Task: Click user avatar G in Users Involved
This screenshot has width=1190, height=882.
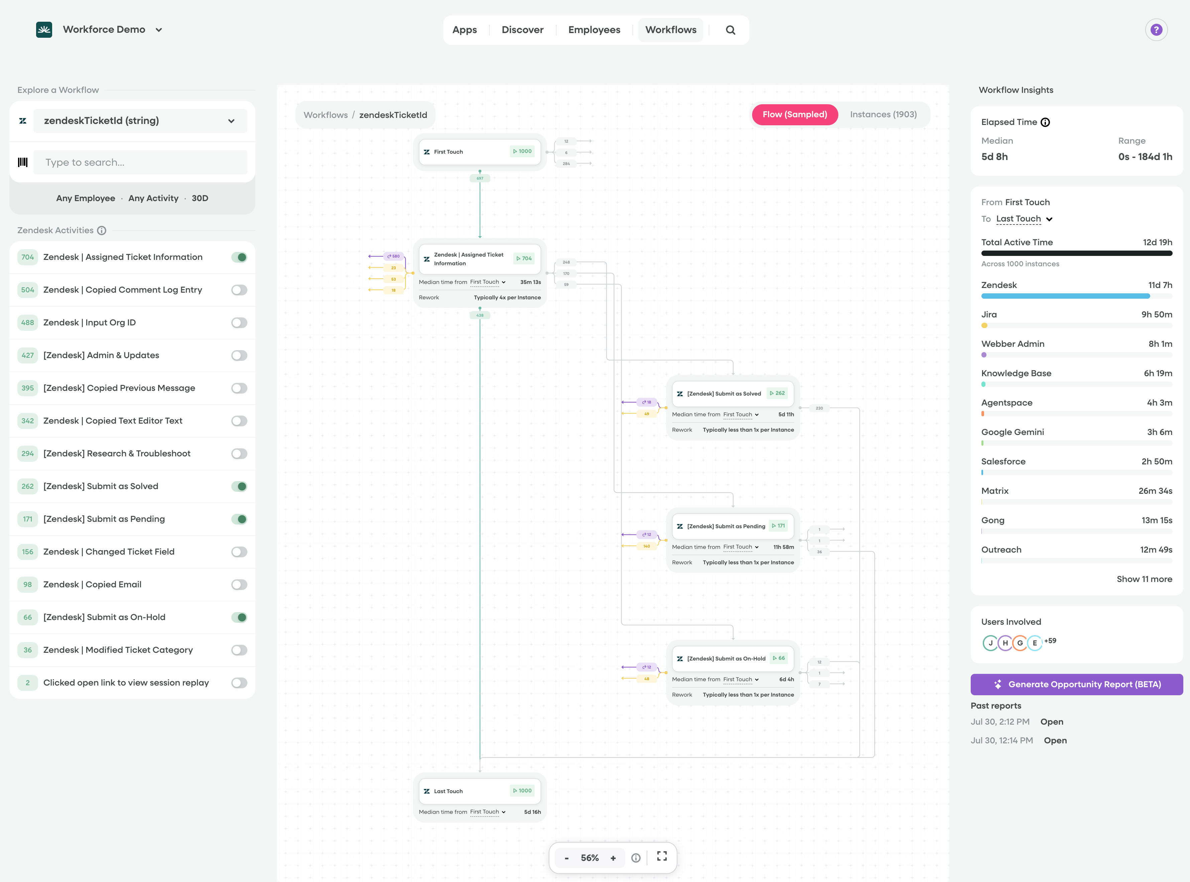Action: point(1020,643)
